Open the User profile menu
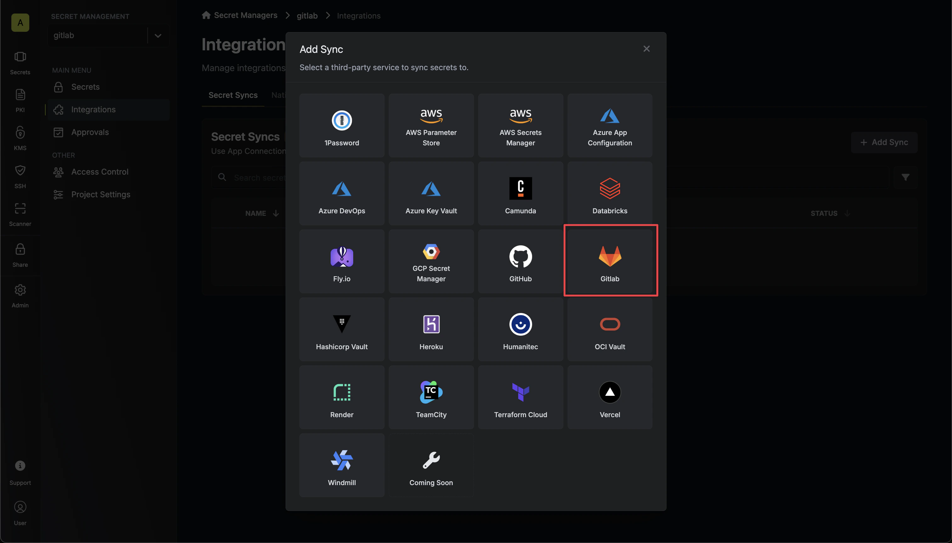The height and width of the screenshot is (543, 952). click(20, 513)
